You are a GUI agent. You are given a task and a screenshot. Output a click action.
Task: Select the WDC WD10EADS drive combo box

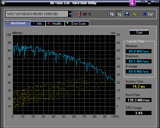tap(39, 14)
